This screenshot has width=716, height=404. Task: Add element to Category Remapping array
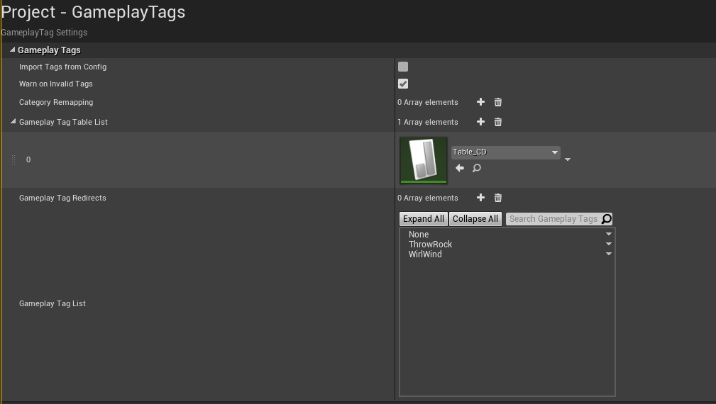pyautogui.click(x=480, y=102)
